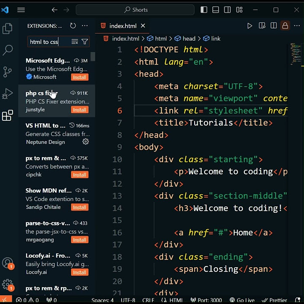Install the Microsoft Edge extension
This screenshot has width=304, height=304.
(x=79, y=77)
